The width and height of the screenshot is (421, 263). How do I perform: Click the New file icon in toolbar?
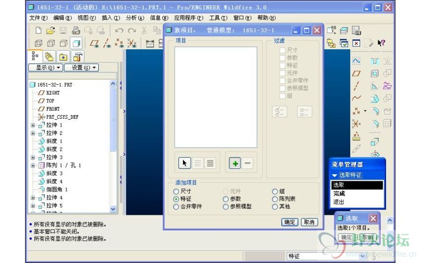click(38, 31)
